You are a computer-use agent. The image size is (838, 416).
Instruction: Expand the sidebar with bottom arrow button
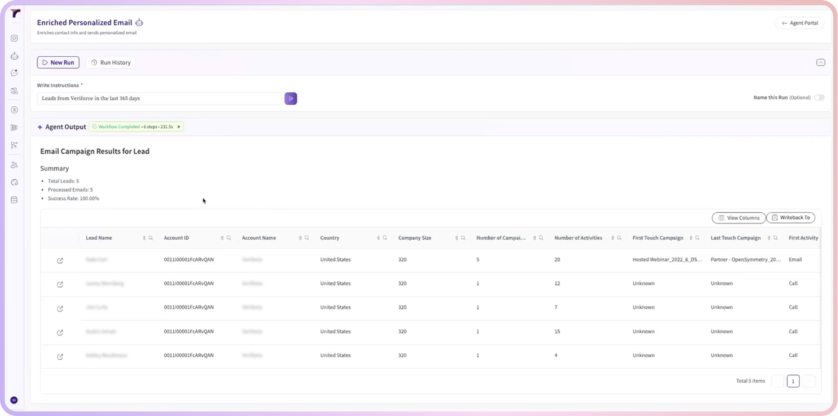[x=14, y=400]
